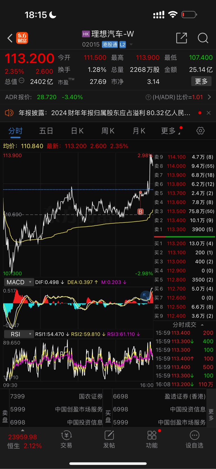The width and height of the screenshot is (216, 469).
Task: Tap the question mark icon near H/ADR
Action: click(x=148, y=97)
